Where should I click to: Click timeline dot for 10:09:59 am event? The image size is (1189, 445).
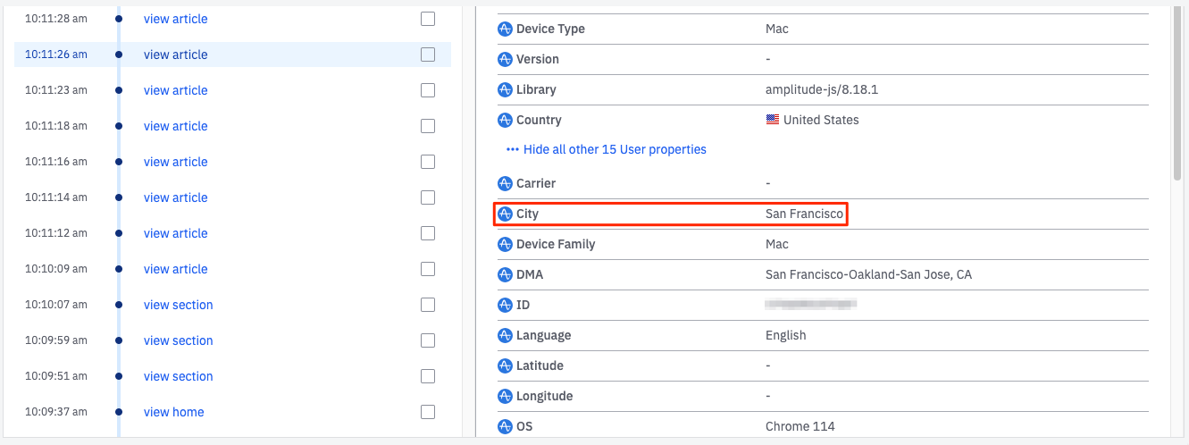click(x=119, y=340)
